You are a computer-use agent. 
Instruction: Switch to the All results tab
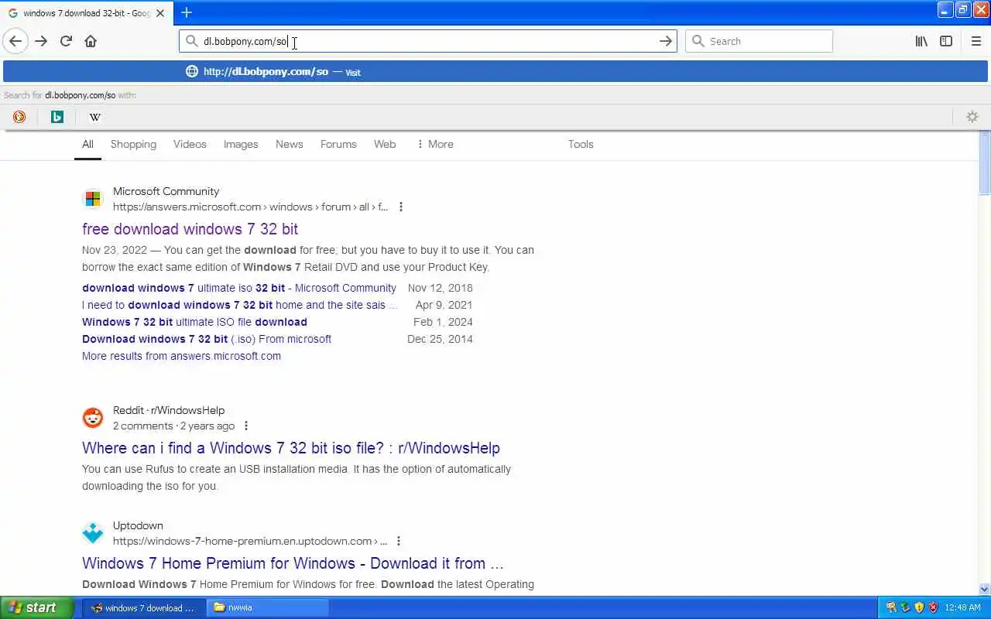(87, 144)
